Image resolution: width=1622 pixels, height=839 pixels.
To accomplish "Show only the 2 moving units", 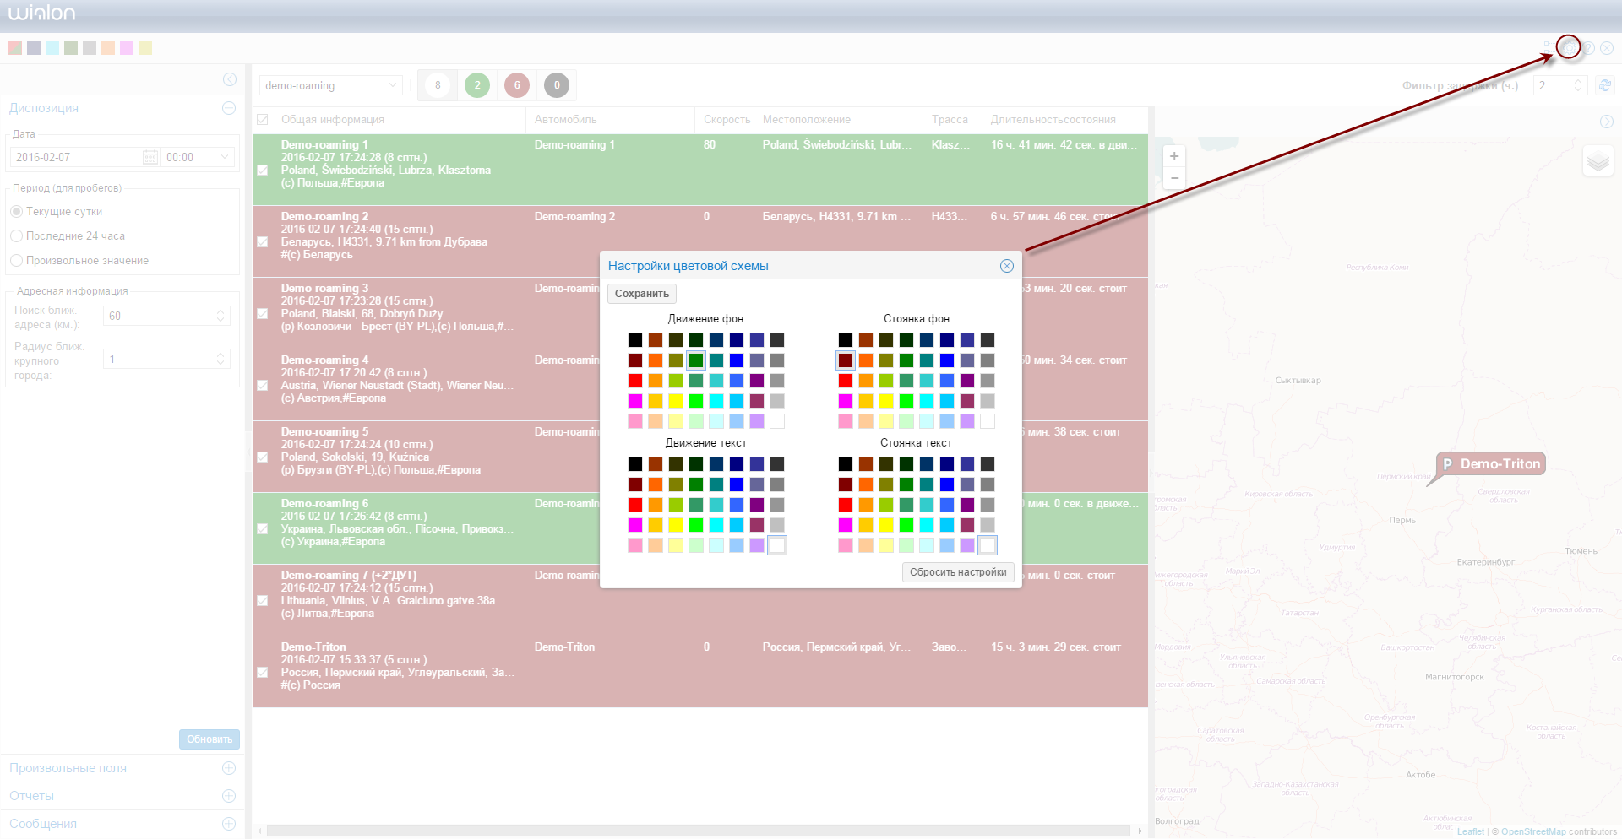I will [477, 85].
